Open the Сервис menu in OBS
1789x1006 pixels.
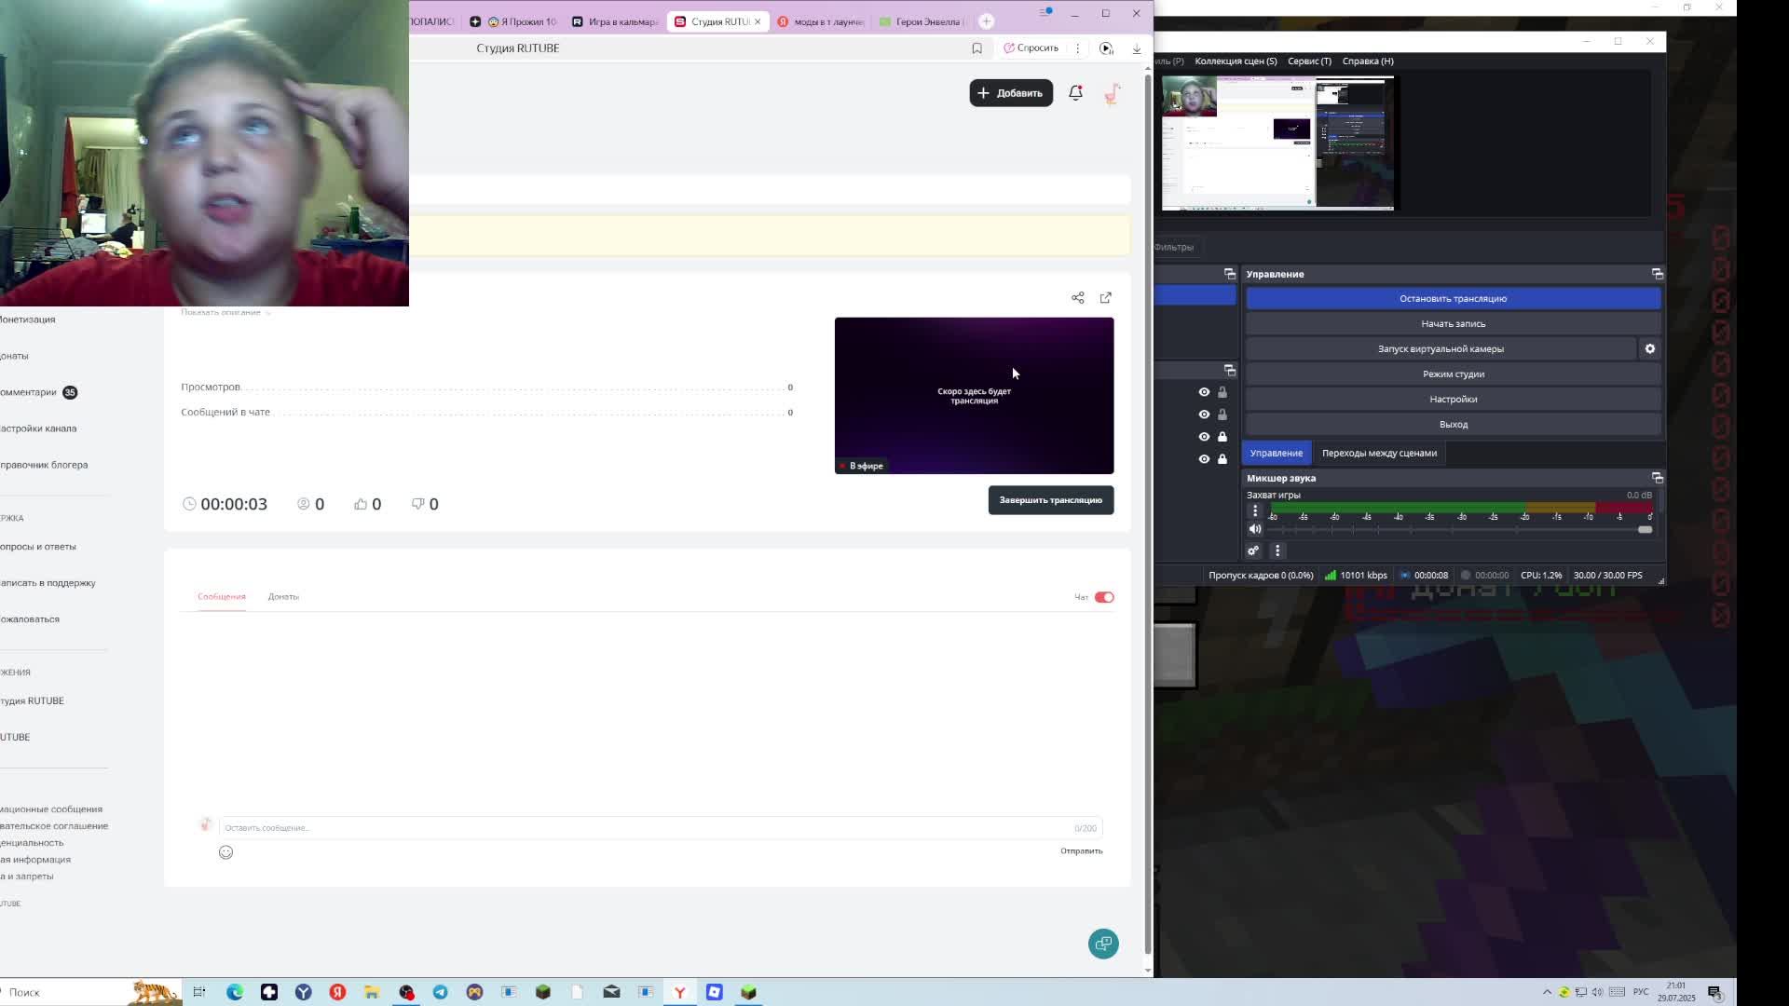point(1308,61)
